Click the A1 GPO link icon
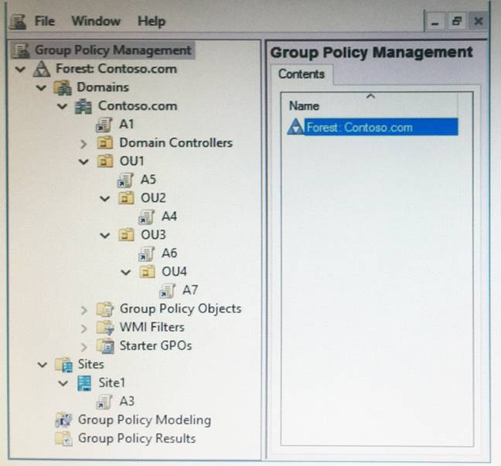Screen dimensions: 501x466 pos(103,124)
